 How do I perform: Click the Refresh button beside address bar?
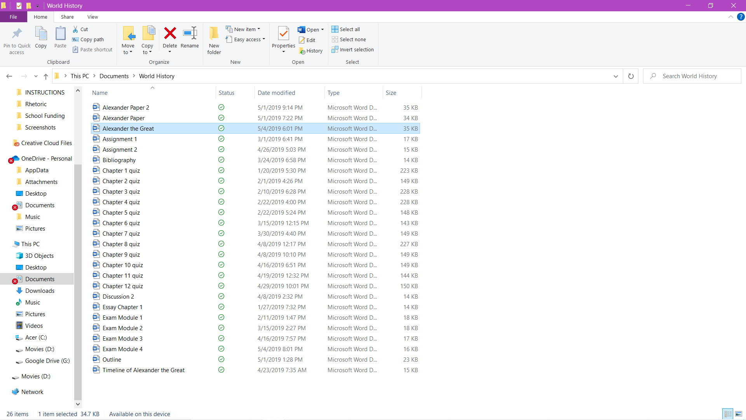[x=631, y=76]
